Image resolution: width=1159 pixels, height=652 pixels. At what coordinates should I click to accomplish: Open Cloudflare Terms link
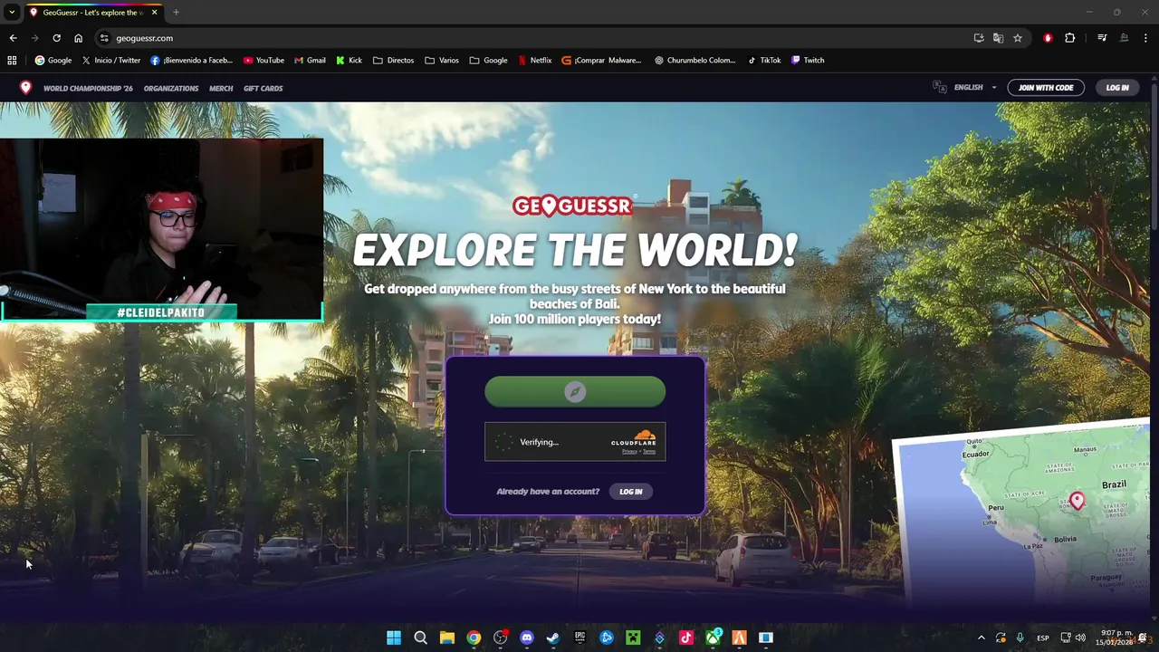pos(649,451)
